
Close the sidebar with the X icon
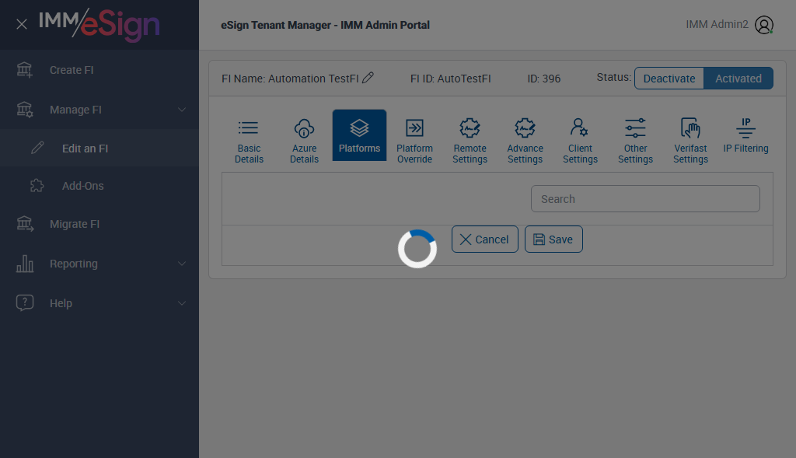pos(21,24)
